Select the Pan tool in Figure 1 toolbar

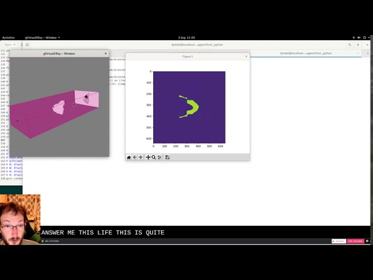148,157
